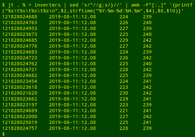Viewport: 195px width, 137px height.
Task: Select serial number 121828024953
Action: click(x=20, y=28)
